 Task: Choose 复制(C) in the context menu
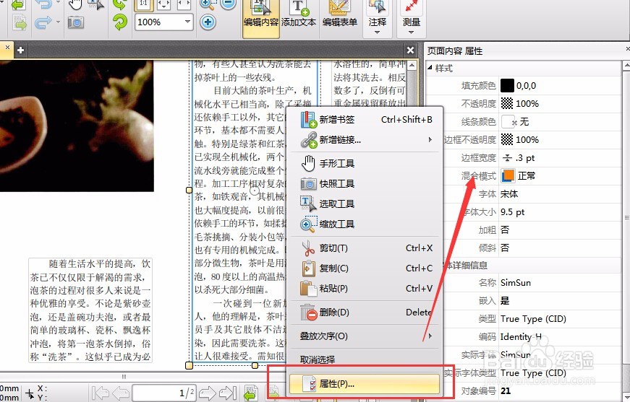[366, 268]
